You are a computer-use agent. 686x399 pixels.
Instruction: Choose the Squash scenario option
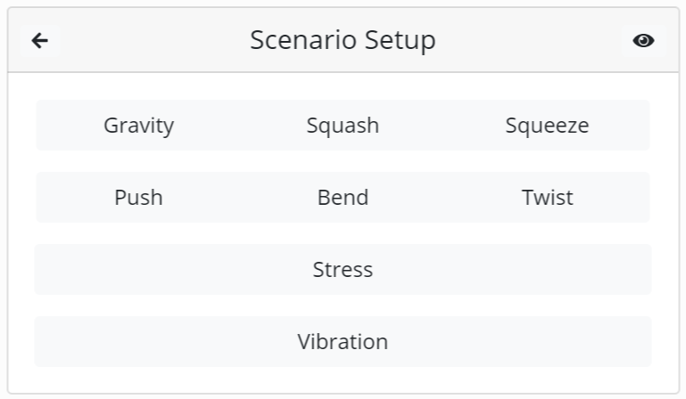pos(343,126)
